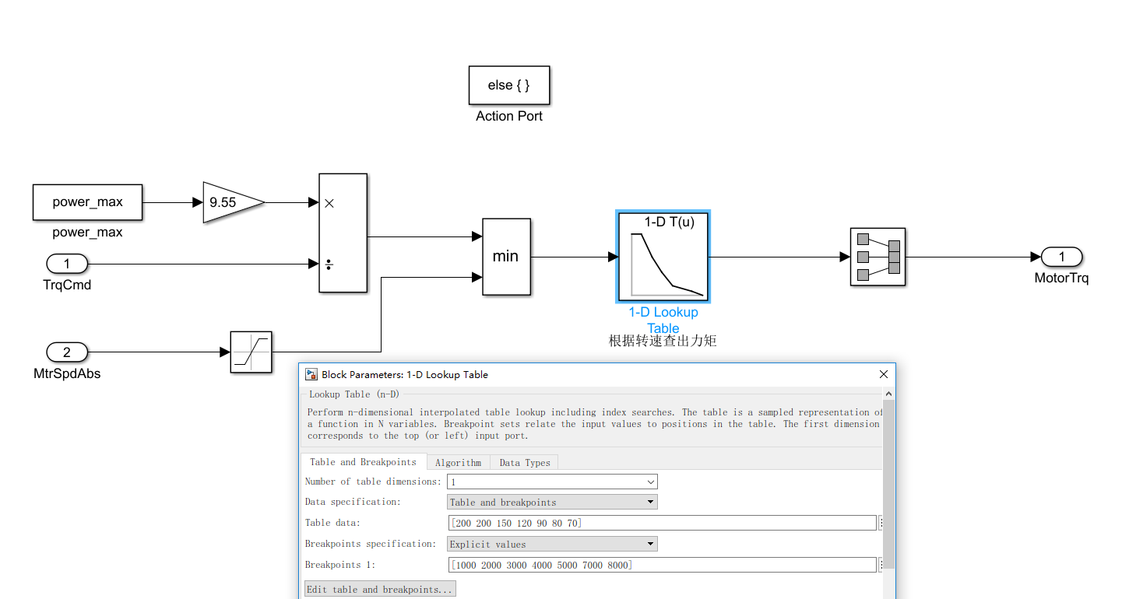Select the 9.55 Gain block
This screenshot has height=599, width=1129.
234,202
